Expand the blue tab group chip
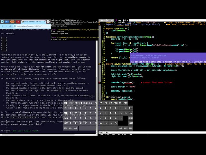Image resolution: width=206 pixels, height=155 pixels. point(7,22)
